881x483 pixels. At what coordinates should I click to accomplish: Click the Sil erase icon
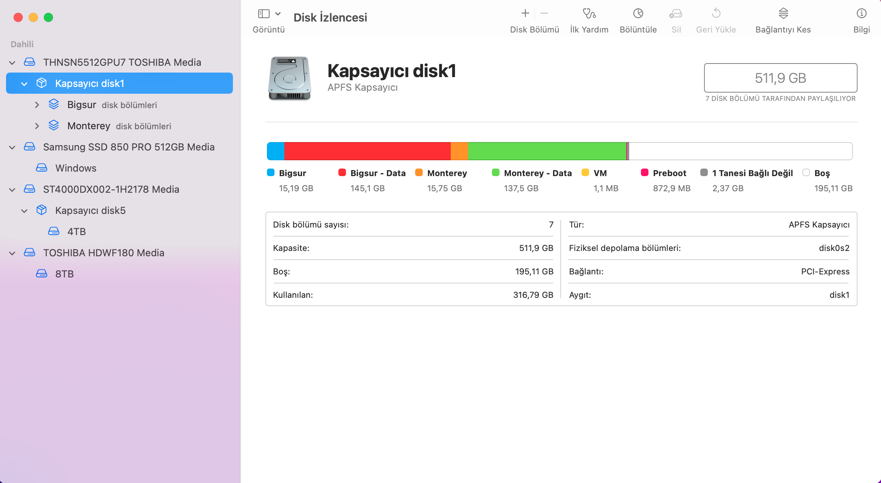tap(676, 14)
